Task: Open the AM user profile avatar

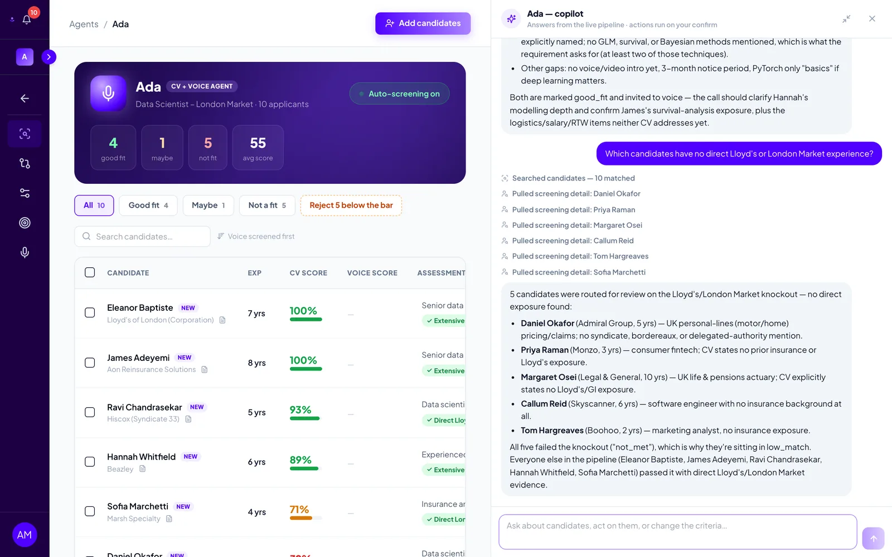Action: click(25, 535)
